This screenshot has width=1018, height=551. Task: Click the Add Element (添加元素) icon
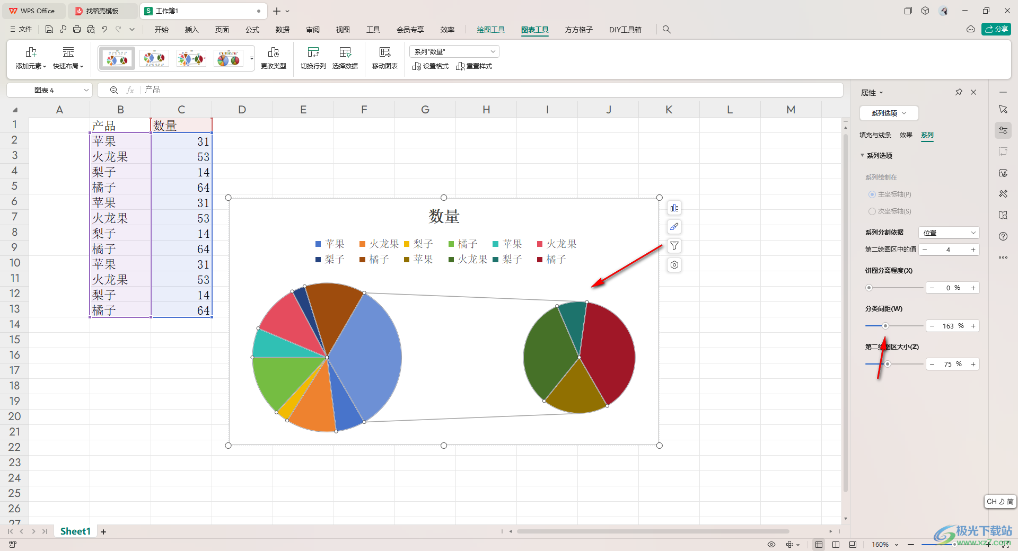pos(31,52)
